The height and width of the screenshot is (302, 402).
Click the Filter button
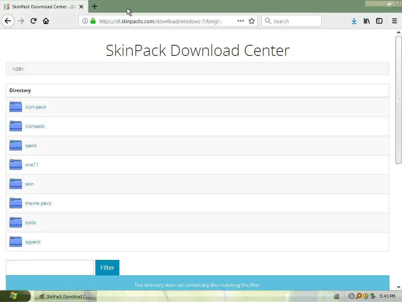pos(107,267)
